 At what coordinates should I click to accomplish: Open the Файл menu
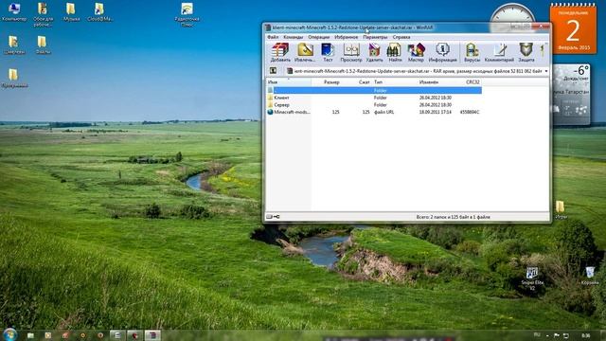[x=273, y=37]
